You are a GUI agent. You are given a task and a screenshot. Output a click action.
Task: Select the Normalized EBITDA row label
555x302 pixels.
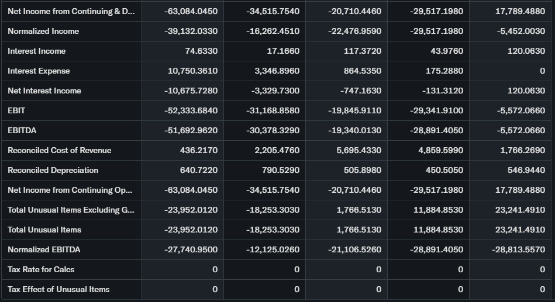(44, 249)
